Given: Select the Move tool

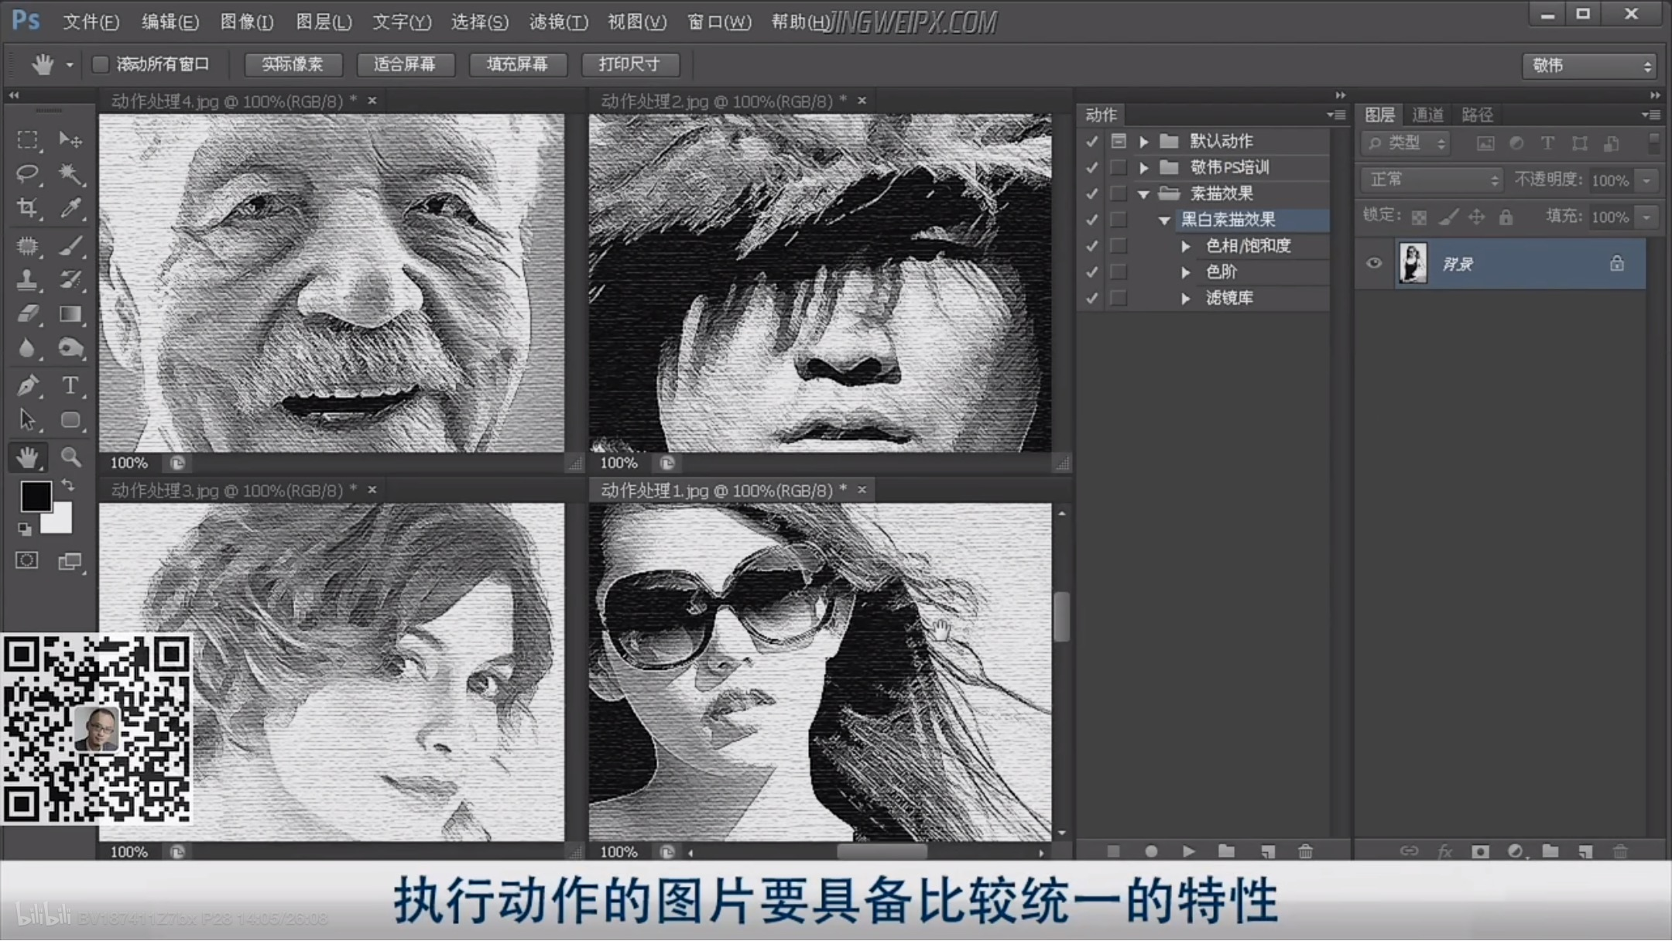Looking at the screenshot, I should click(x=70, y=139).
